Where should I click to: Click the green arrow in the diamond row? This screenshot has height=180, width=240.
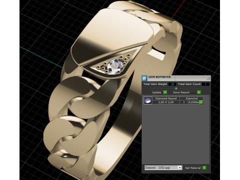pos(201,102)
